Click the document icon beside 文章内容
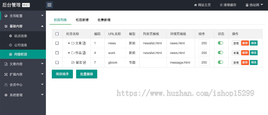Viewport: 268px width, 115px height. point(6,64)
